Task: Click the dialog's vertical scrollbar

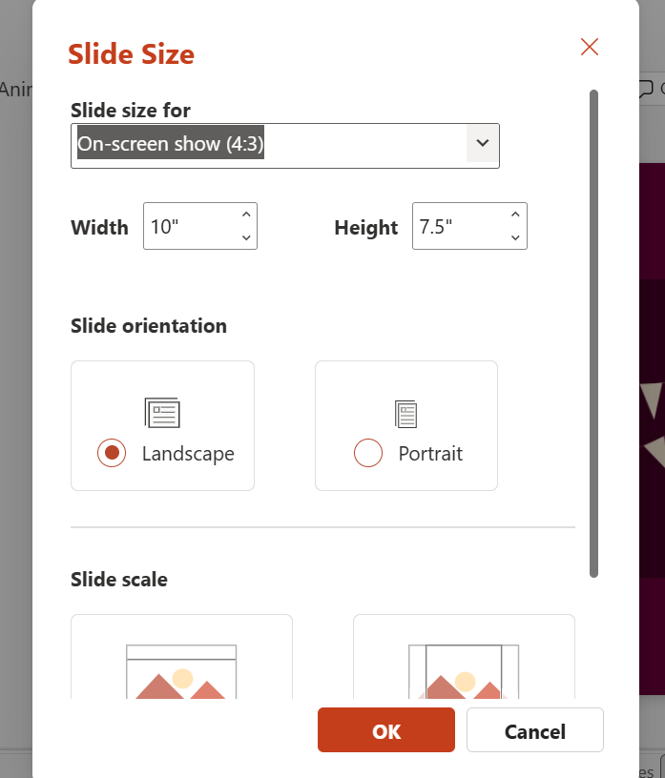Action: point(594,334)
